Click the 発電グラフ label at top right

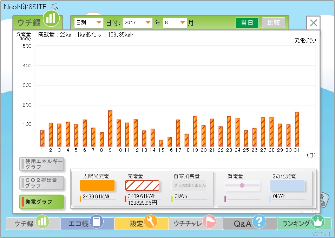point(305,41)
